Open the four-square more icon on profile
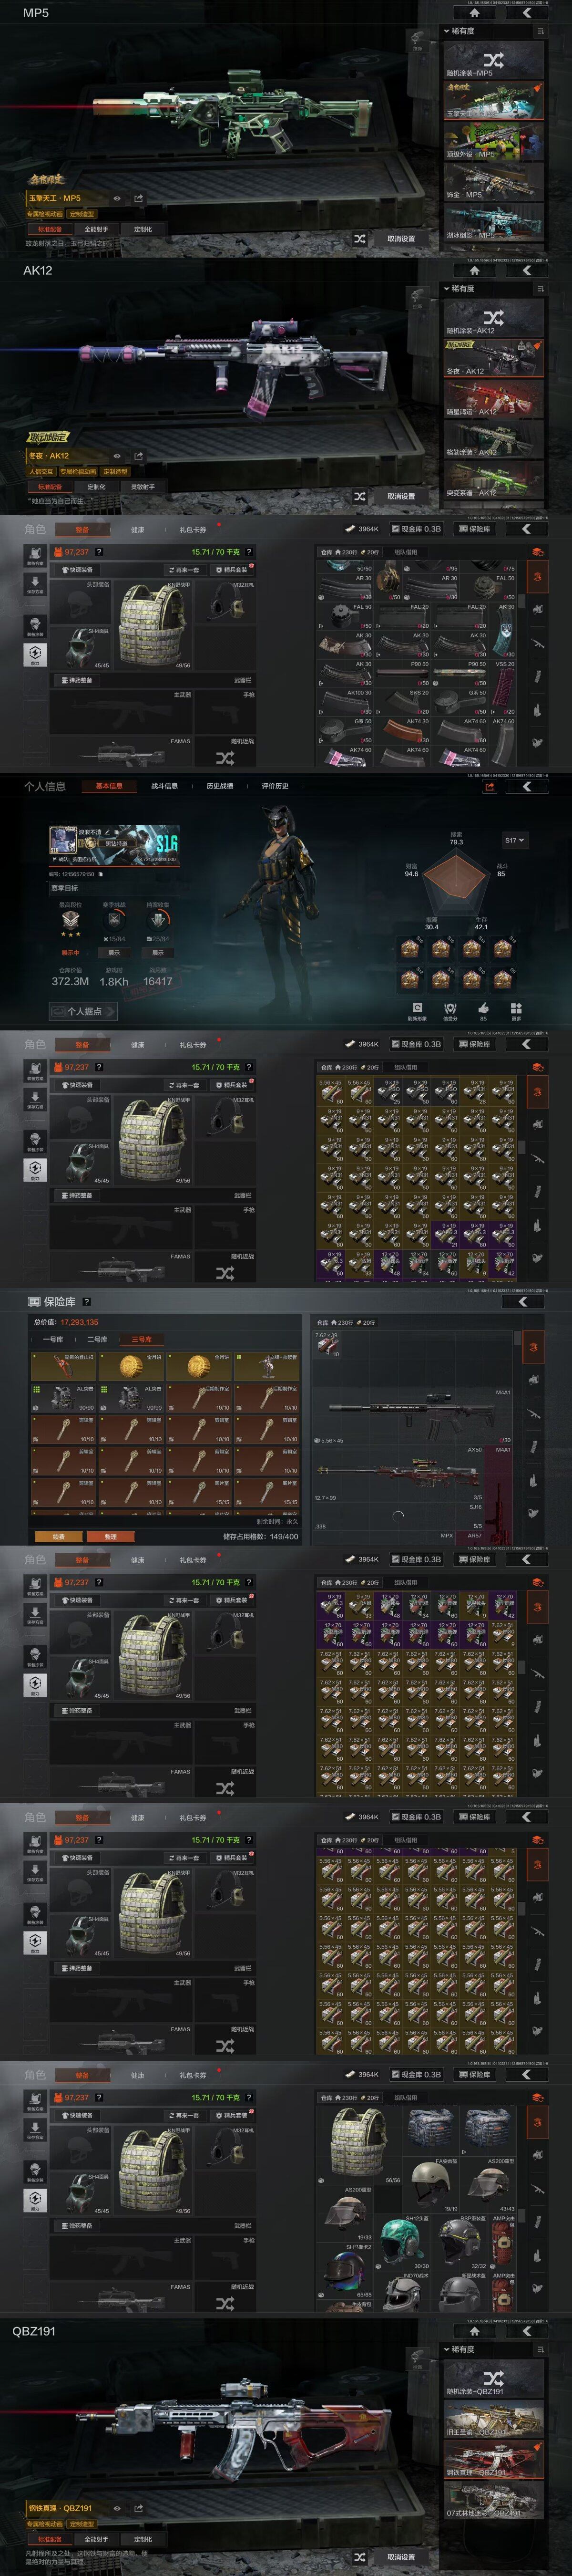Viewport: 572px width, 2576px height. [516, 1009]
